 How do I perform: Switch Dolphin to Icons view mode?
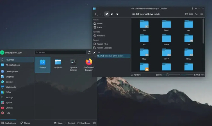(107, 14)
